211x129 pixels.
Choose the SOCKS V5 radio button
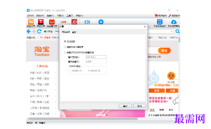[89, 71]
